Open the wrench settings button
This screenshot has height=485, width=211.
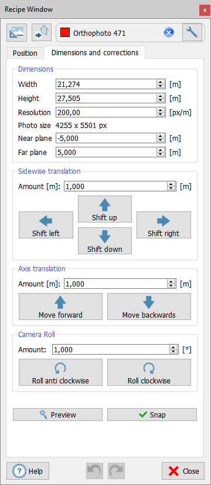click(192, 32)
